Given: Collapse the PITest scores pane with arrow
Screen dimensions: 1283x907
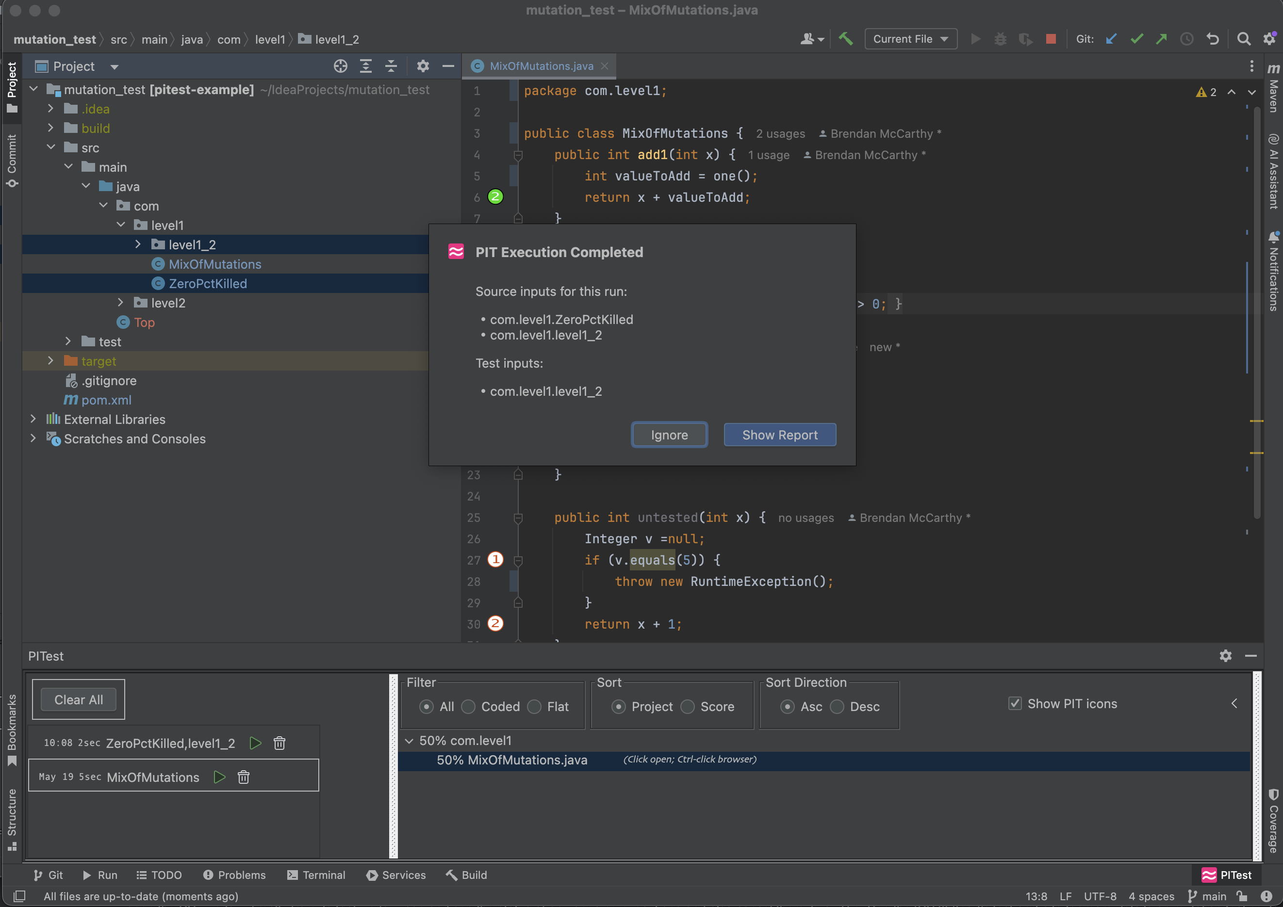Looking at the screenshot, I should coord(1234,703).
